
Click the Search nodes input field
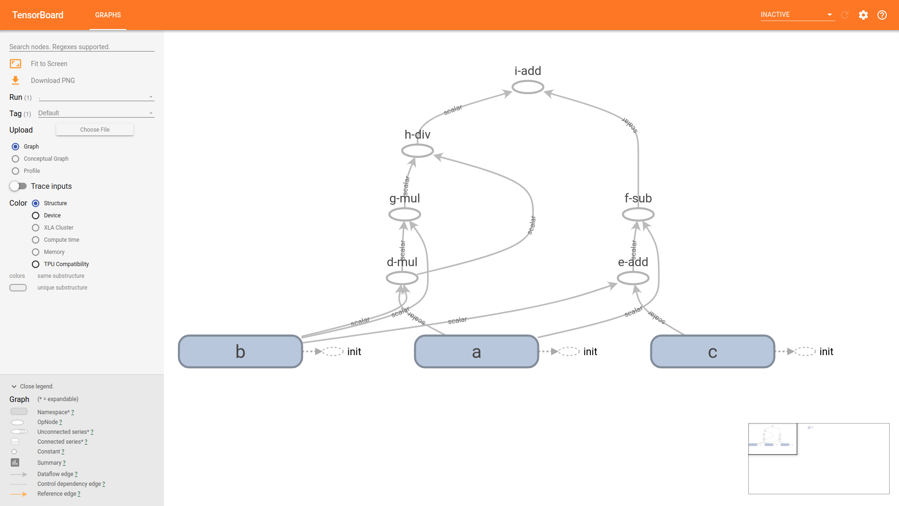(81, 46)
